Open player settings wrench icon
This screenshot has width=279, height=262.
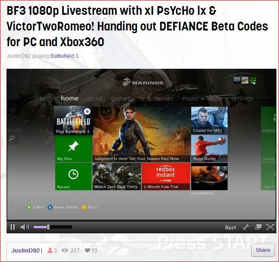point(245,227)
